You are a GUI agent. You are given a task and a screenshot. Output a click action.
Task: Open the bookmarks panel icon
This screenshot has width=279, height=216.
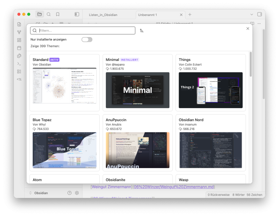[x=58, y=14]
